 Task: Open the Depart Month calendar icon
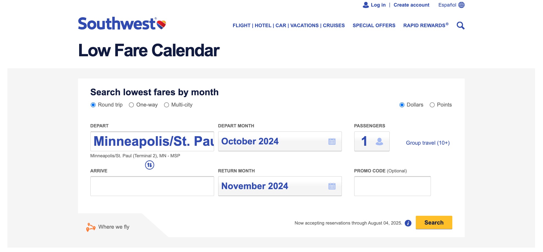333,141
